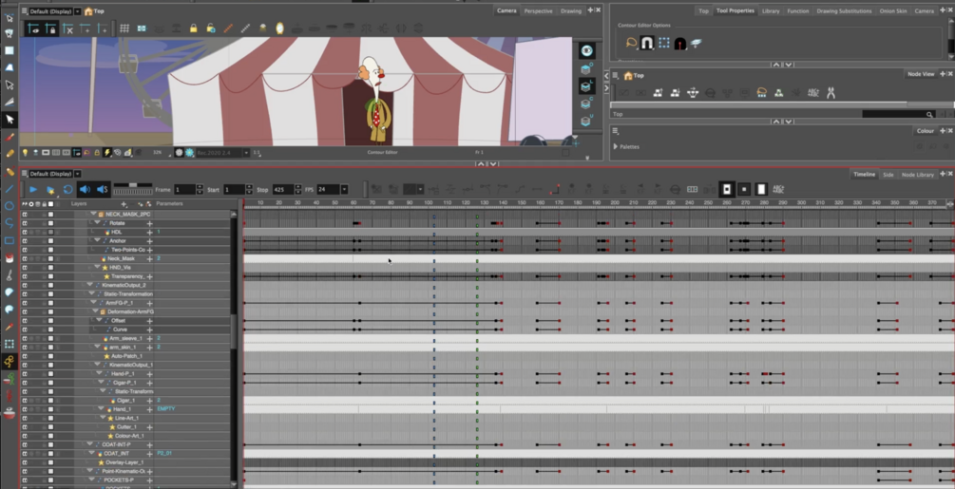Click dotted-square bounding box option in Tool Properties
955x489 pixels.
[x=664, y=43]
